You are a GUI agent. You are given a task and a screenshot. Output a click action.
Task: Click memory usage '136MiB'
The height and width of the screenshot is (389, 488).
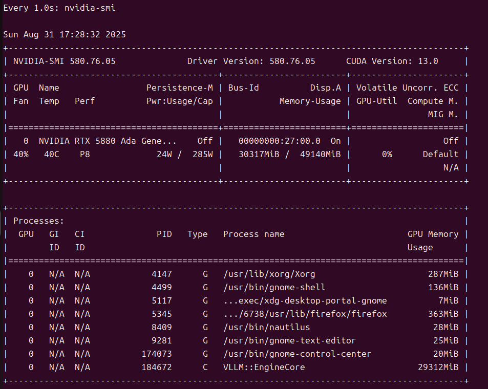pos(443,287)
